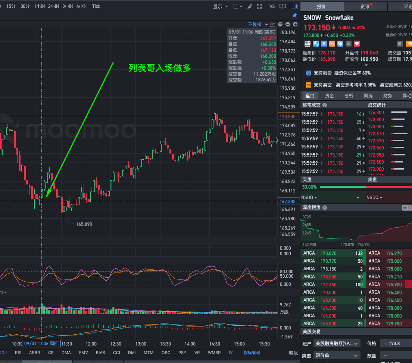The height and width of the screenshot is (363, 412).
Task: Open help icon next to 深度摆盘
Action: tap(325, 208)
